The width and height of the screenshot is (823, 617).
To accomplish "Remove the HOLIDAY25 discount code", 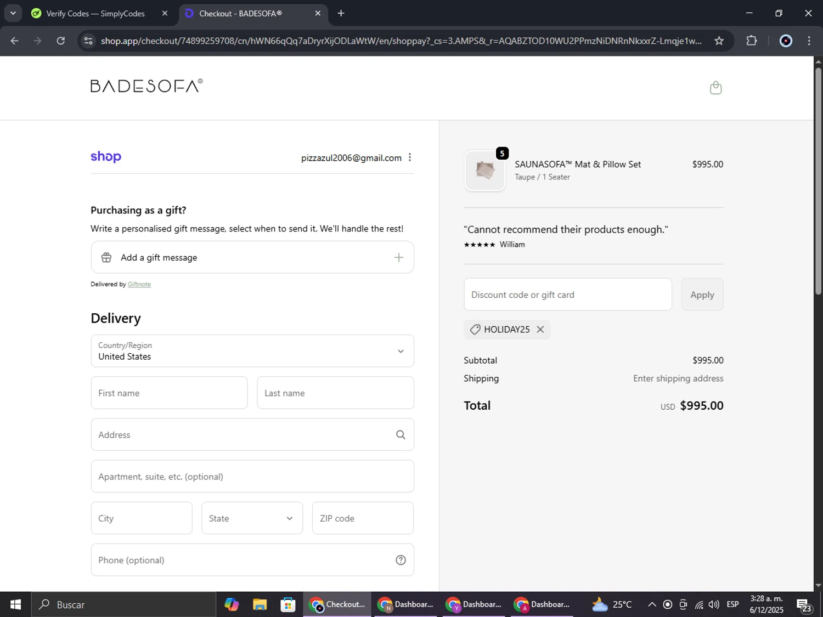I will click(x=540, y=329).
